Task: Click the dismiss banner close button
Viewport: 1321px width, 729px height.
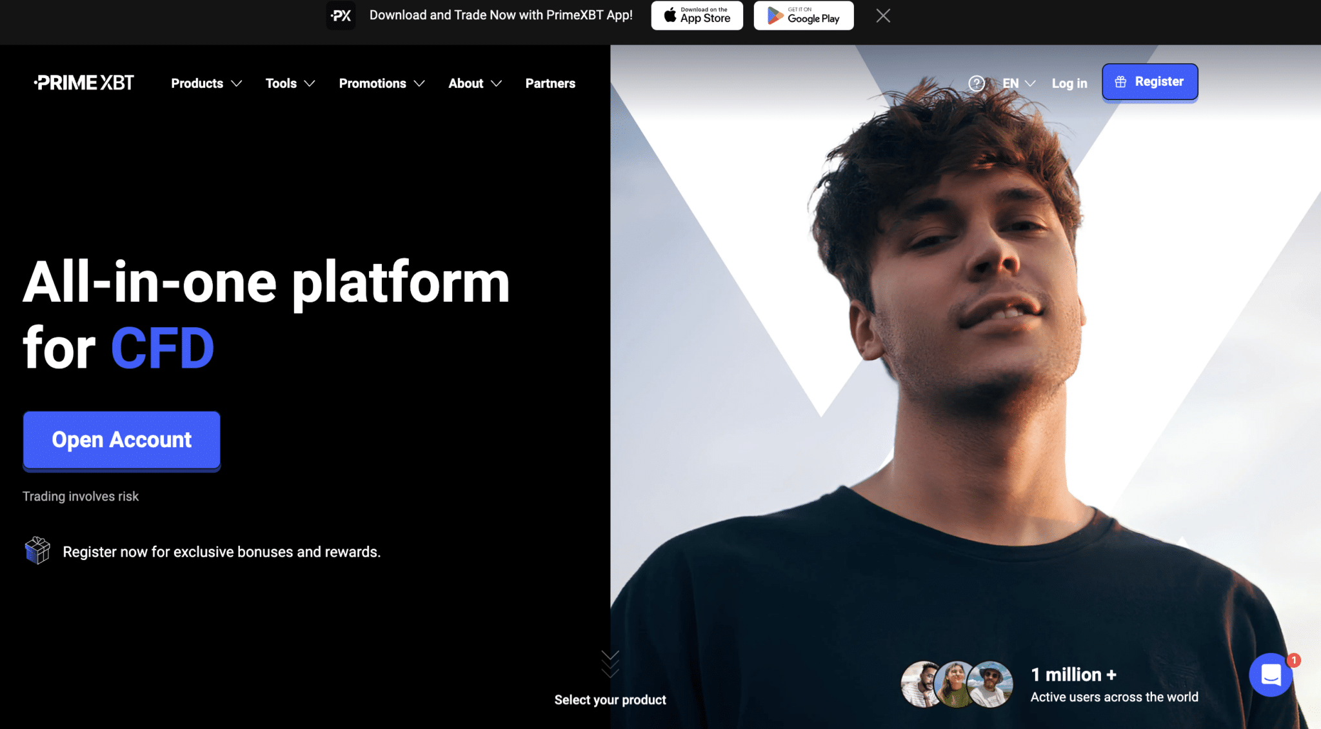Action: 882,15
